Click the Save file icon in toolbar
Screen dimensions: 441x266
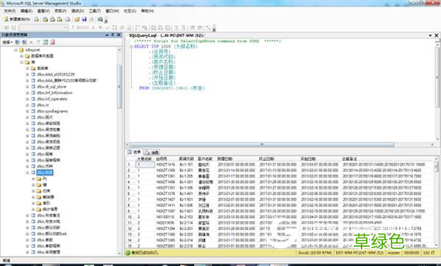tap(84, 19)
